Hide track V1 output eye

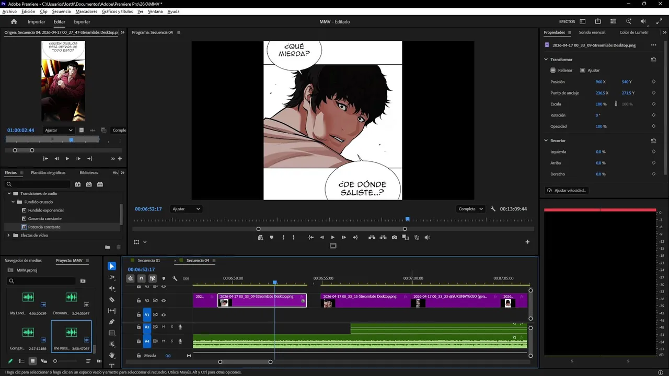click(x=164, y=315)
